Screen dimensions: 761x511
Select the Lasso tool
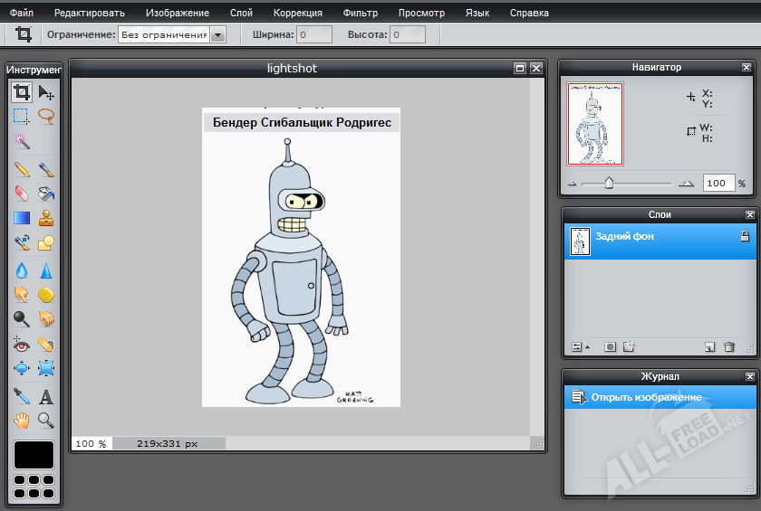46,116
